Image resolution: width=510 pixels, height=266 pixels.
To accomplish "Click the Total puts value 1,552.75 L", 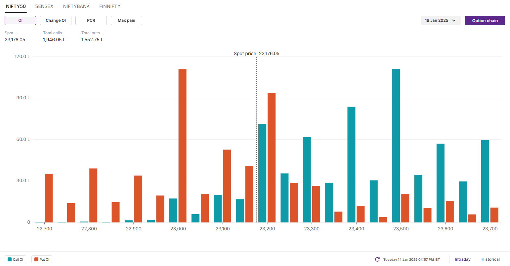I will click(x=92, y=40).
